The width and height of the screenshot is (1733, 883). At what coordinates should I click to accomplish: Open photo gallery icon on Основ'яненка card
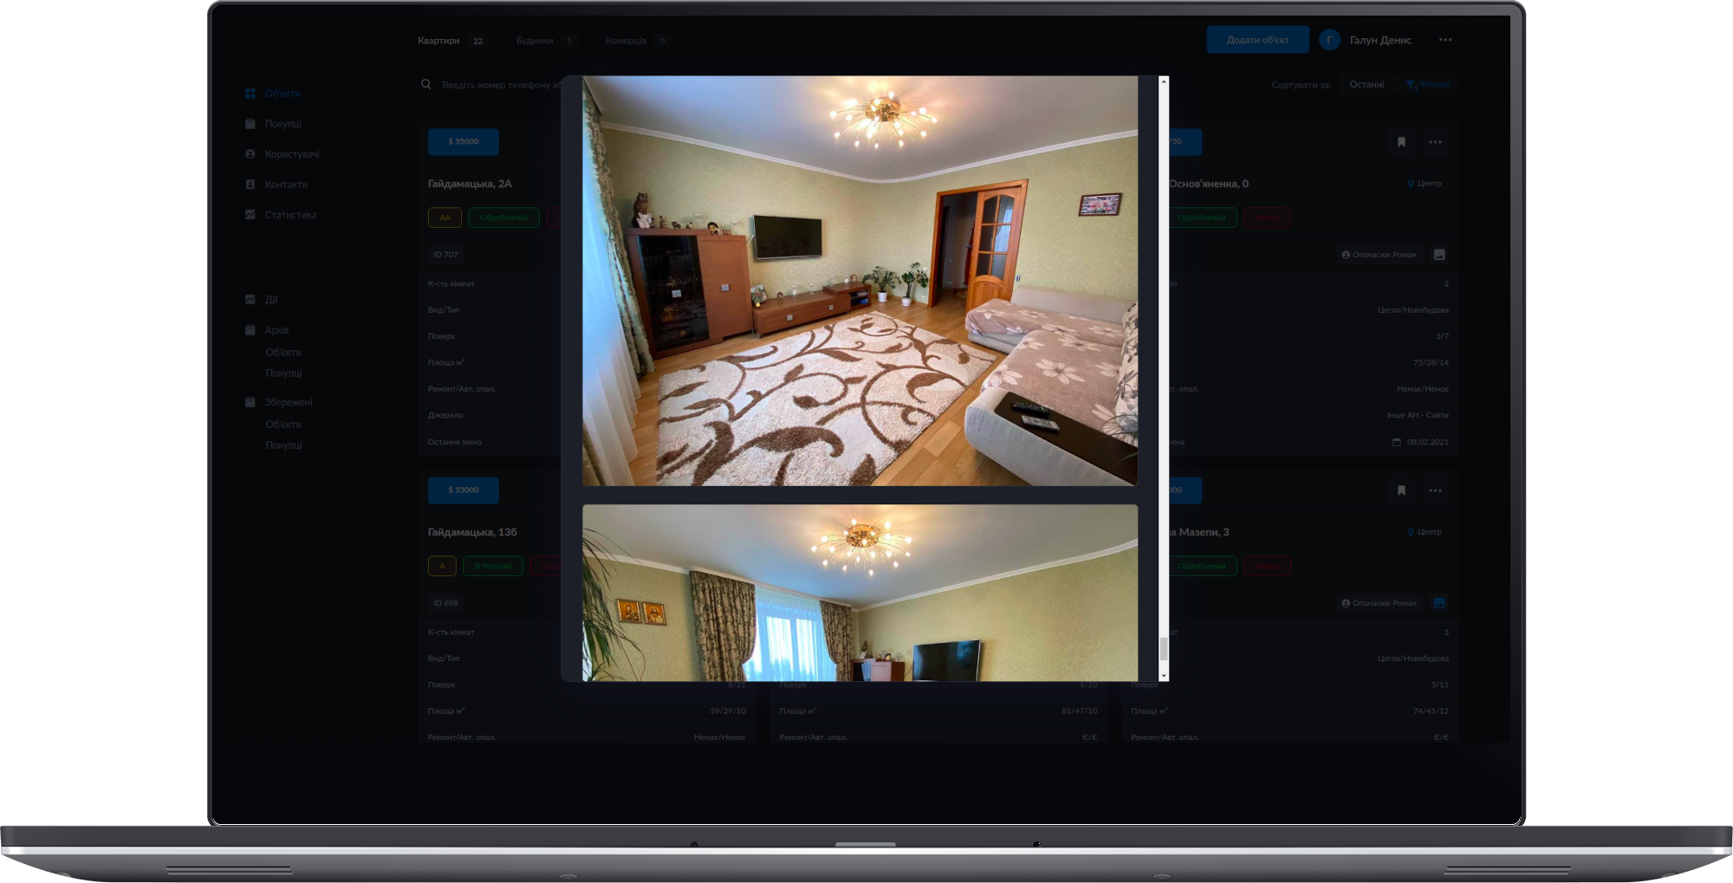pos(1439,255)
